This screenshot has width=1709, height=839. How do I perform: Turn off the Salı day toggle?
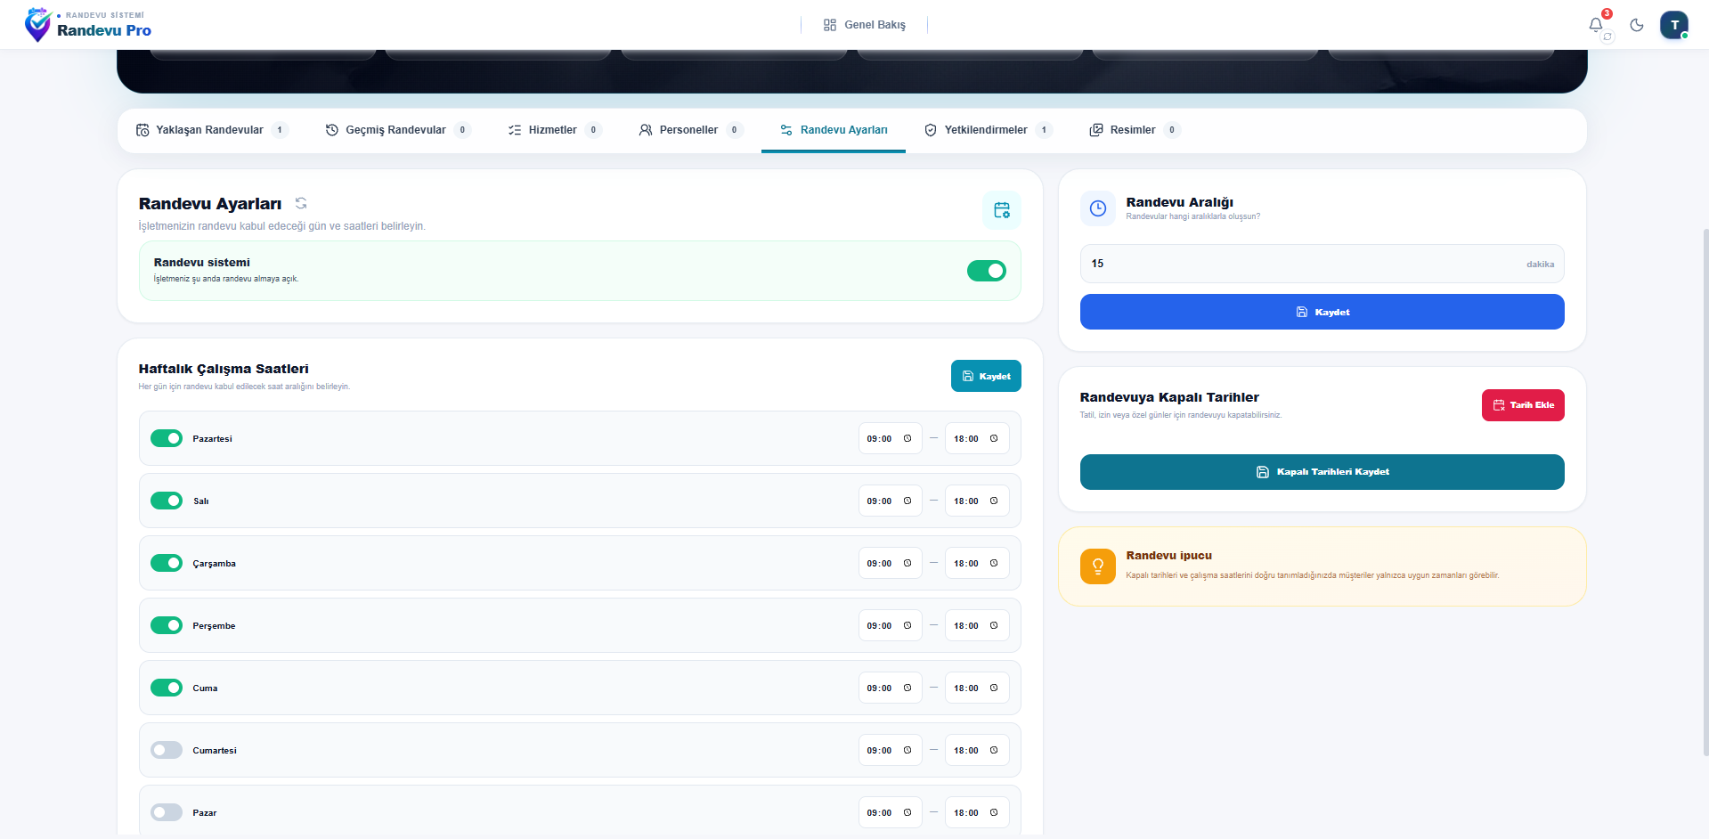pos(167,501)
